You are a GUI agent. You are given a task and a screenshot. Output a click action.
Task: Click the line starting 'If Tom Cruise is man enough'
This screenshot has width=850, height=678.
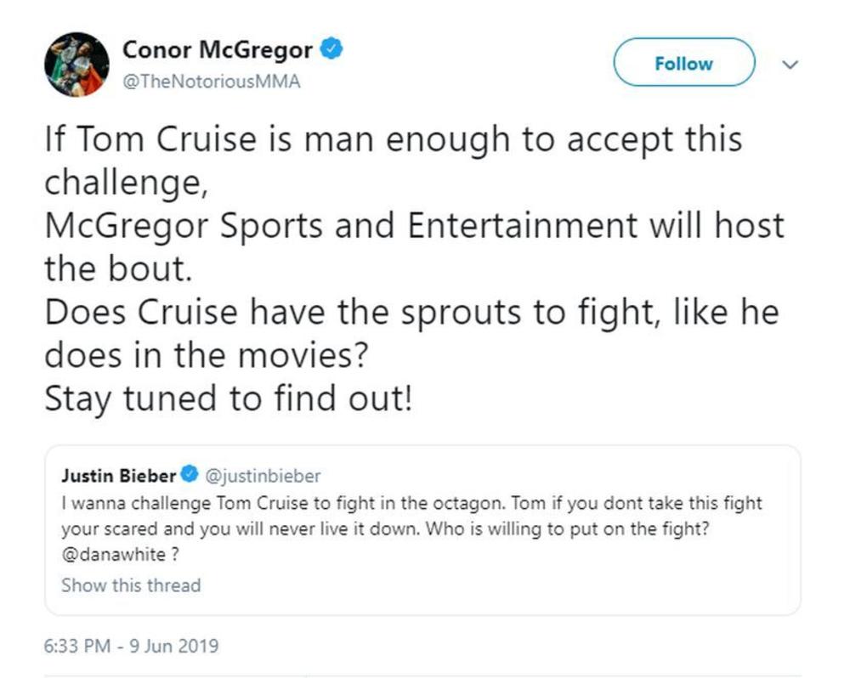[x=393, y=140]
